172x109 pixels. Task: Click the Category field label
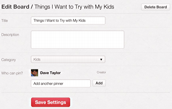pos(9,60)
